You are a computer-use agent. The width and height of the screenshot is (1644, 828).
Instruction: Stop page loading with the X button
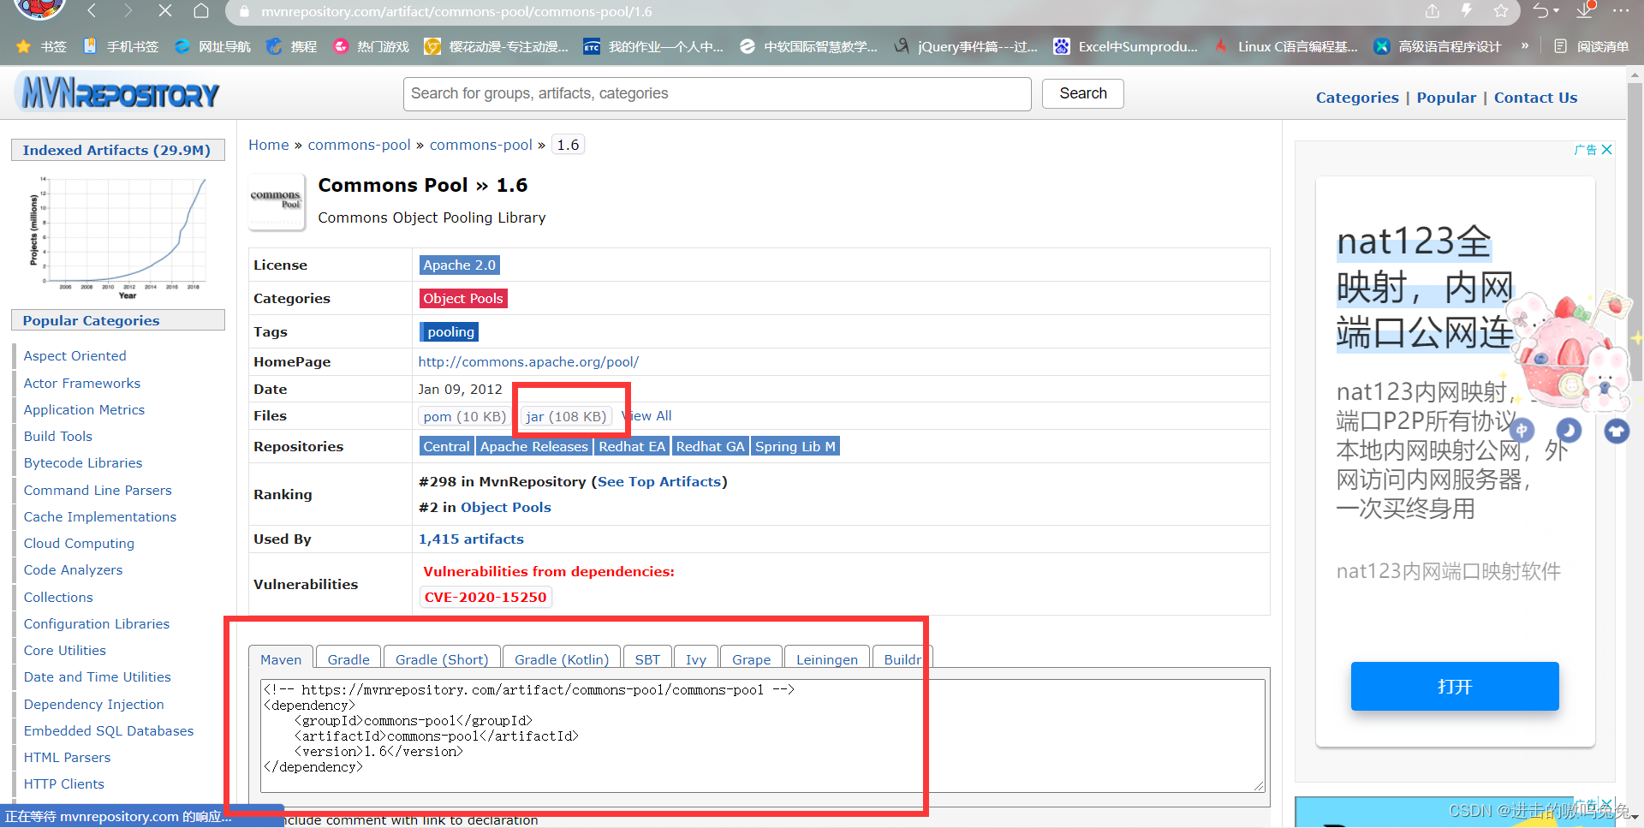[x=165, y=11]
